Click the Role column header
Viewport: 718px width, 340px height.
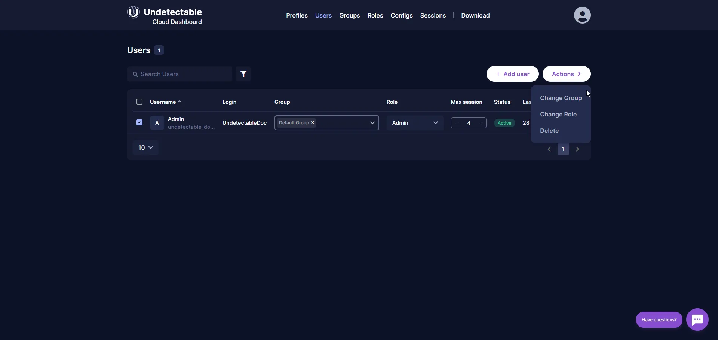click(x=392, y=102)
